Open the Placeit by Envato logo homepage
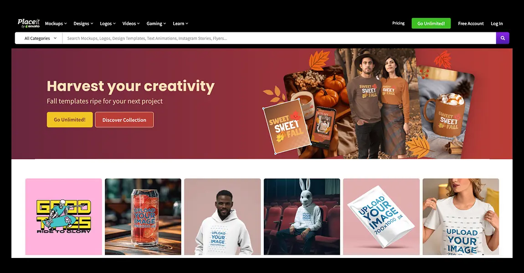524x273 pixels. [29, 23]
